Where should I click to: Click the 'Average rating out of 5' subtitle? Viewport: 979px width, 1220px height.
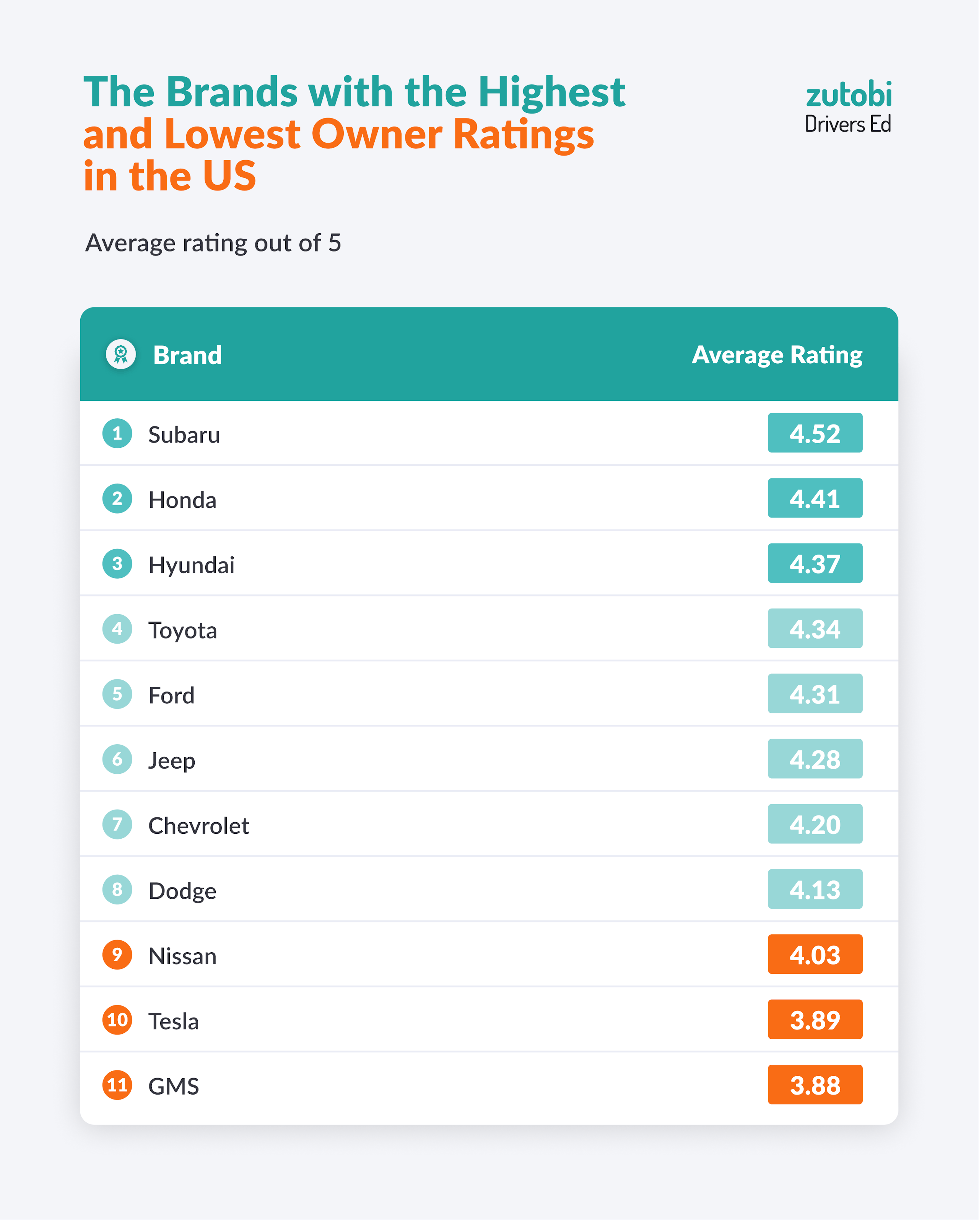pyautogui.click(x=213, y=243)
